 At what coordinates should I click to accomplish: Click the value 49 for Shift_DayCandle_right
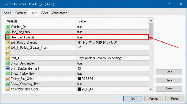click(x=79, y=68)
